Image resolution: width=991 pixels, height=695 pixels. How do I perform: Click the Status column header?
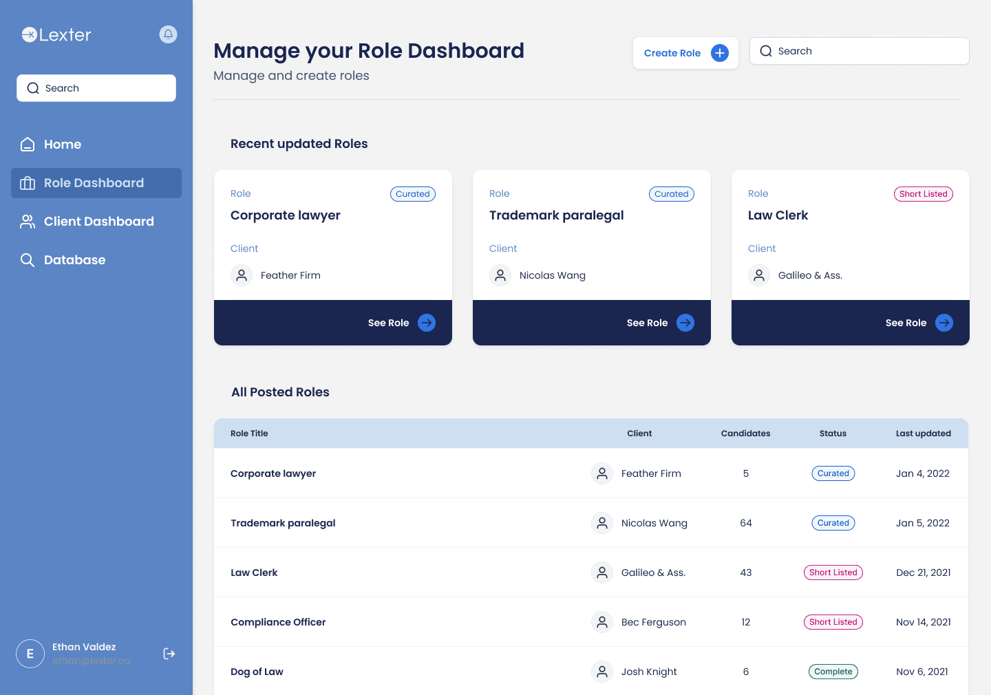[x=833, y=434]
